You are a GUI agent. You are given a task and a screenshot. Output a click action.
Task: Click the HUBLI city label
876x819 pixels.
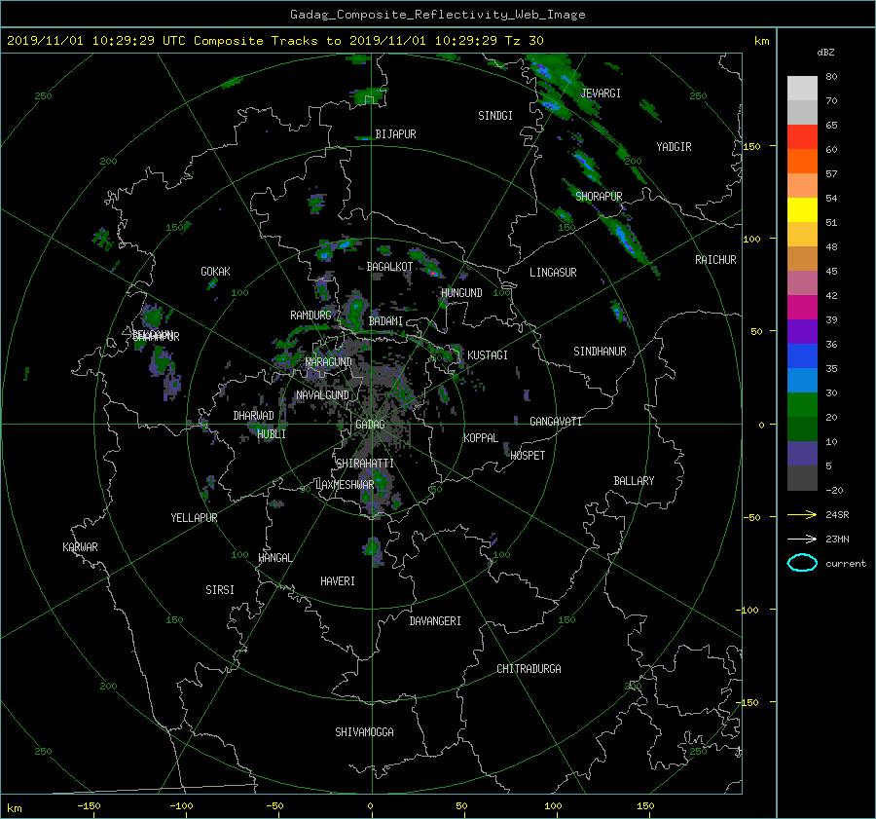coord(272,434)
